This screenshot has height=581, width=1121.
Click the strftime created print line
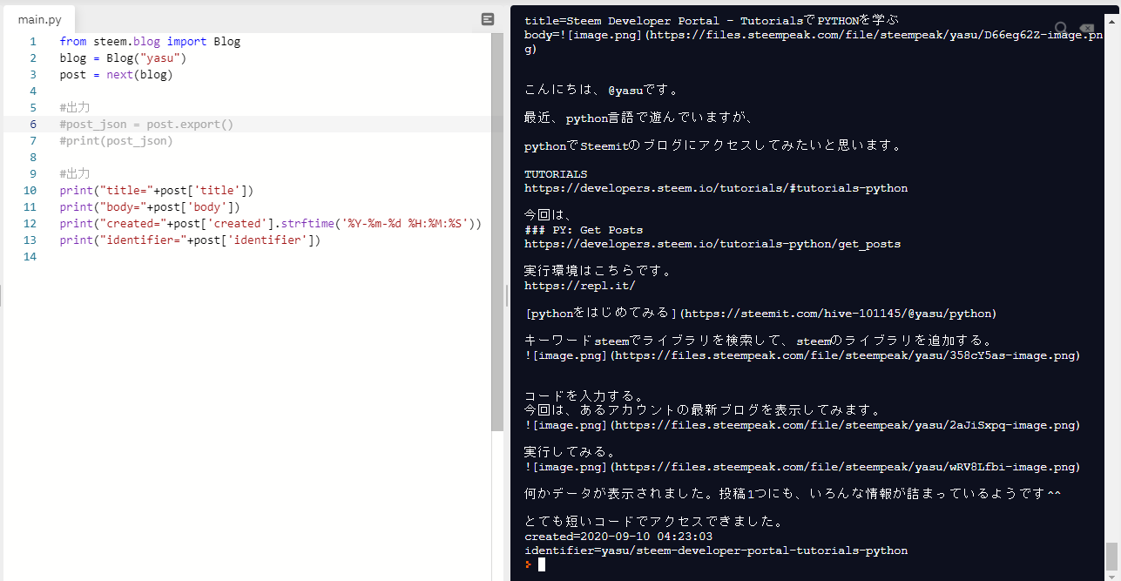pyautogui.click(x=271, y=224)
